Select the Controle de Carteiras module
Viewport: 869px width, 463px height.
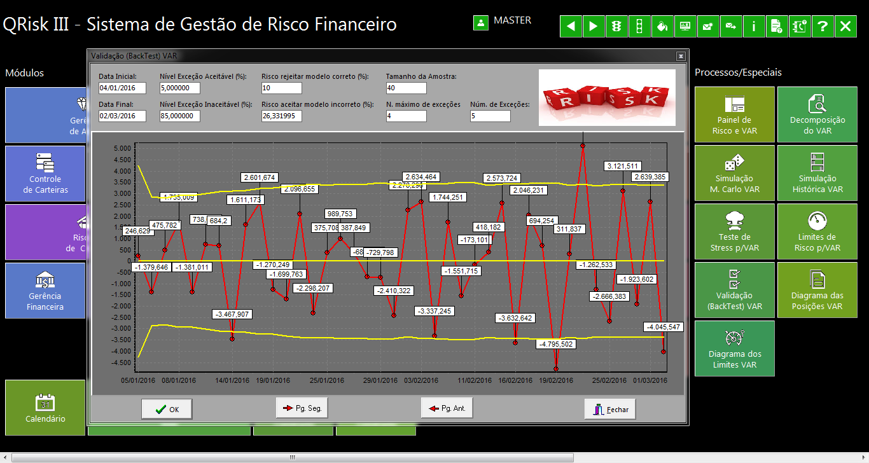tap(45, 174)
